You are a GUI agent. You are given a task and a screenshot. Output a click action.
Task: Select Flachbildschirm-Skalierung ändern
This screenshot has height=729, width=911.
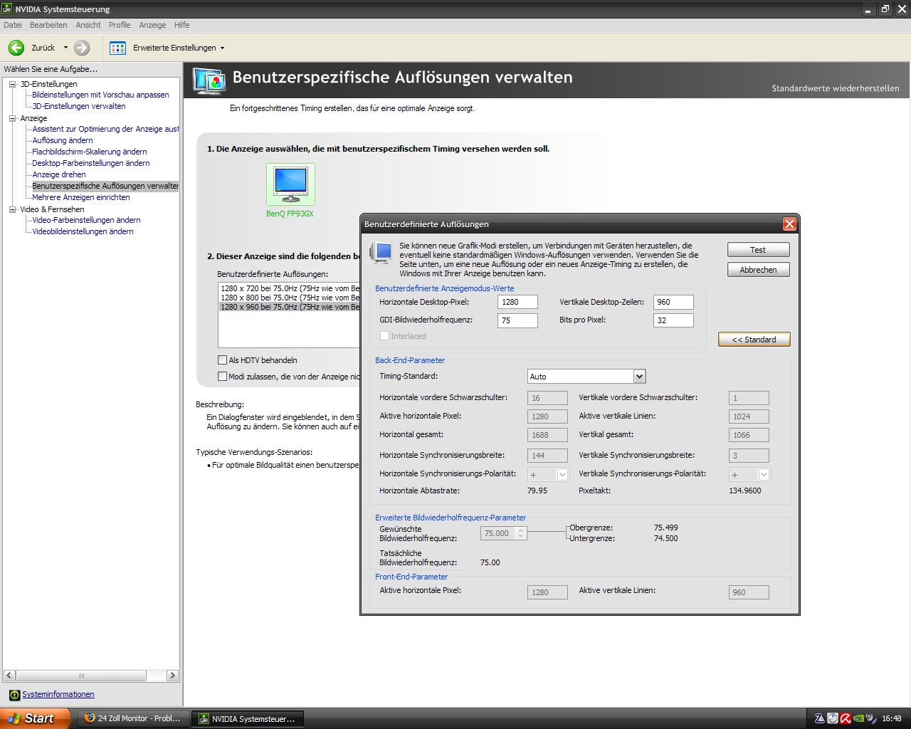tap(90, 152)
